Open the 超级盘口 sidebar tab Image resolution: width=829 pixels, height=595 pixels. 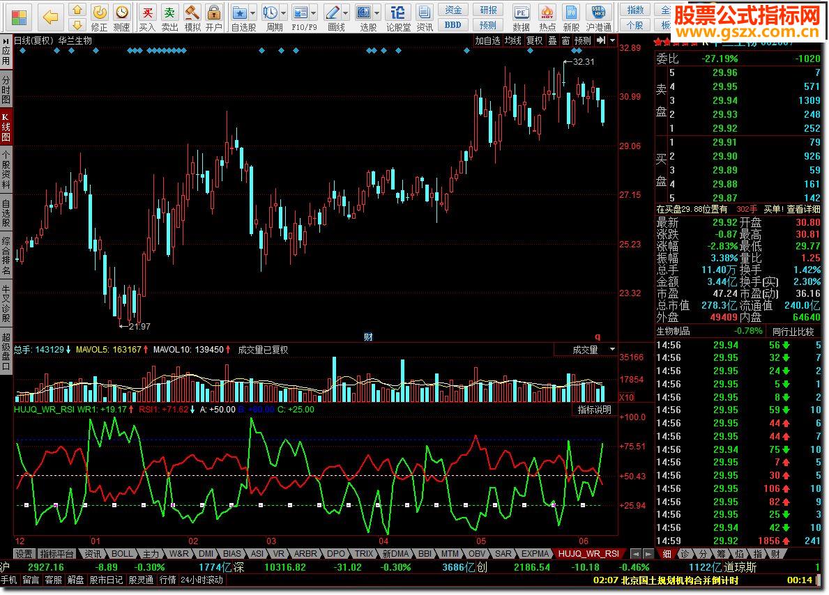pos(6,351)
